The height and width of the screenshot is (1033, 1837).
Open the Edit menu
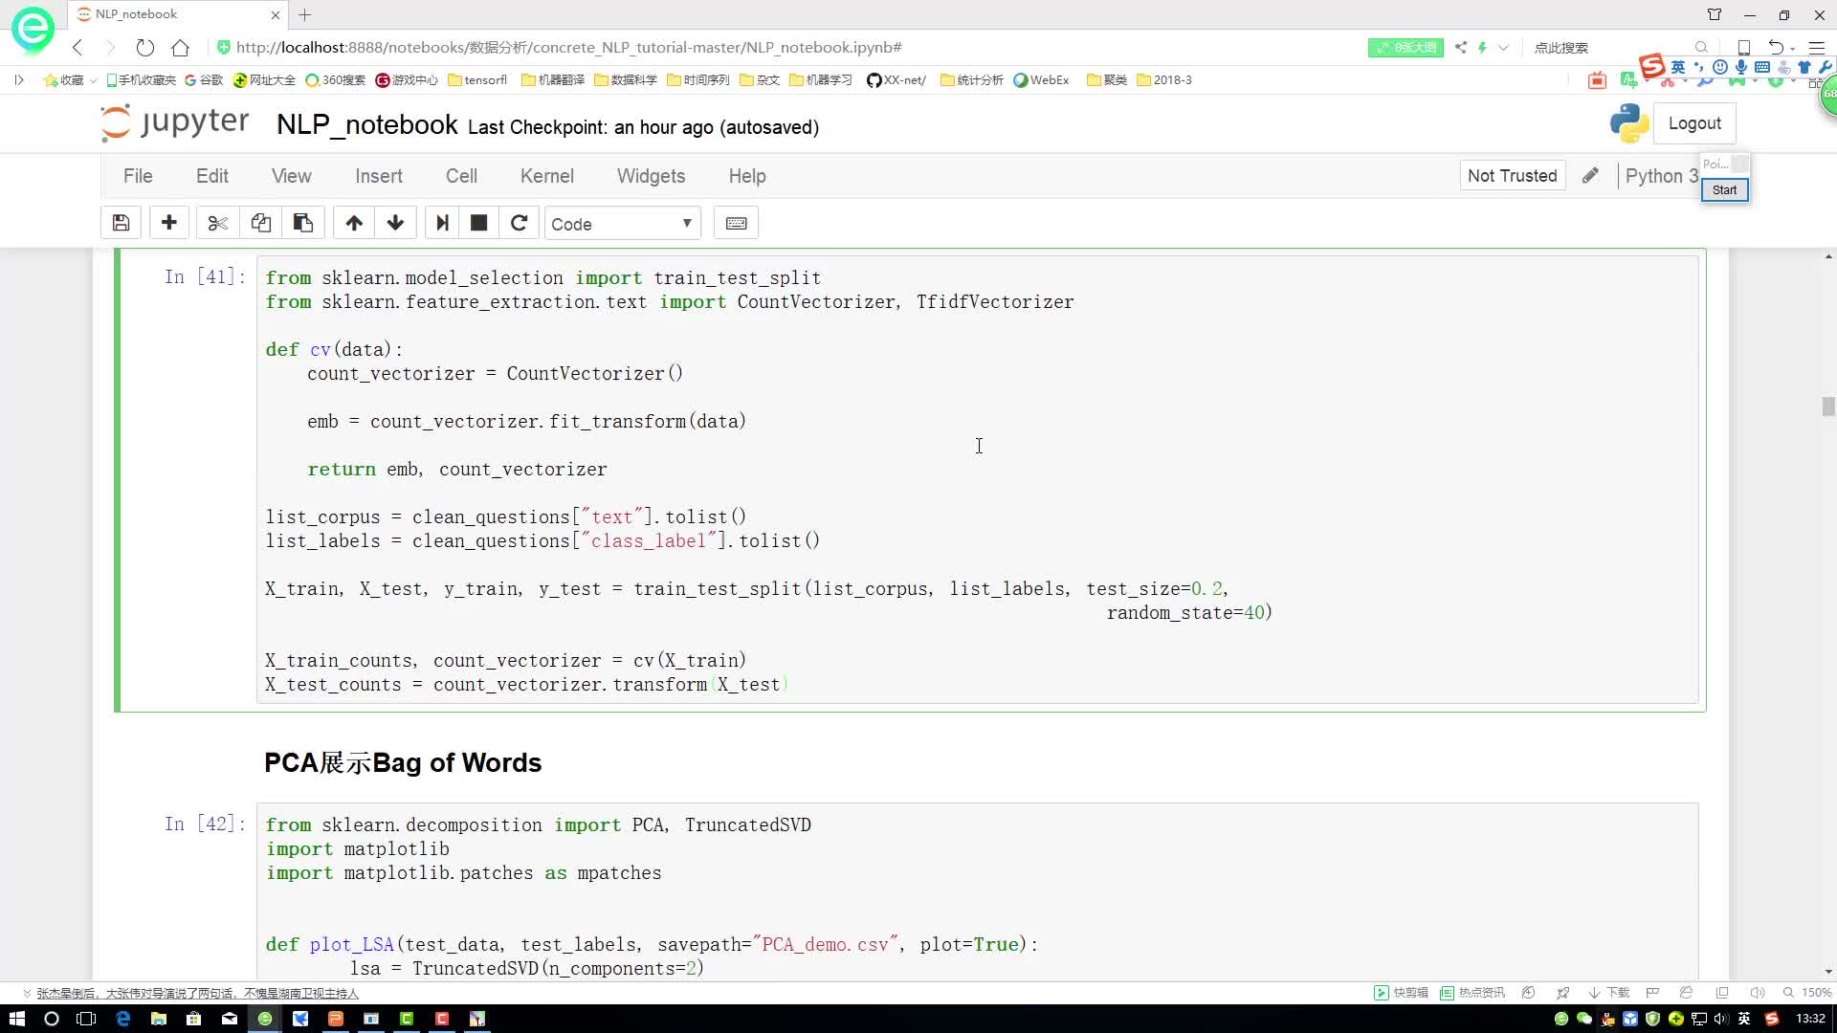tap(212, 176)
